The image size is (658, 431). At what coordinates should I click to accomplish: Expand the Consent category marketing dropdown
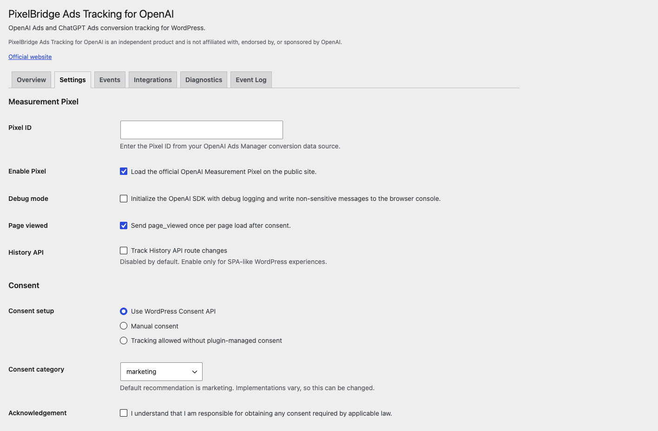click(161, 372)
